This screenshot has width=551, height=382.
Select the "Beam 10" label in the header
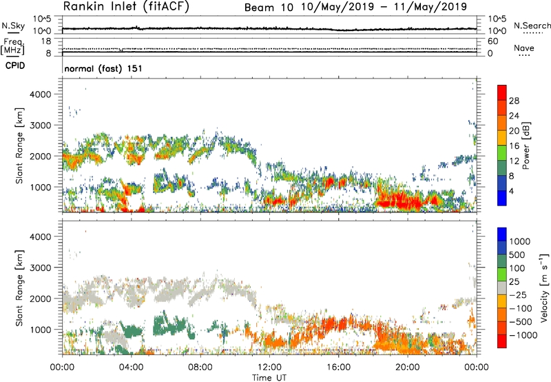click(x=269, y=8)
